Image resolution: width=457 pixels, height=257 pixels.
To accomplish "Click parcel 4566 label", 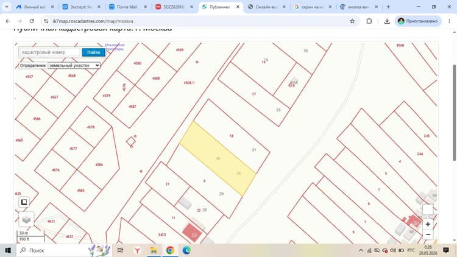I will pyautogui.click(x=37, y=119).
